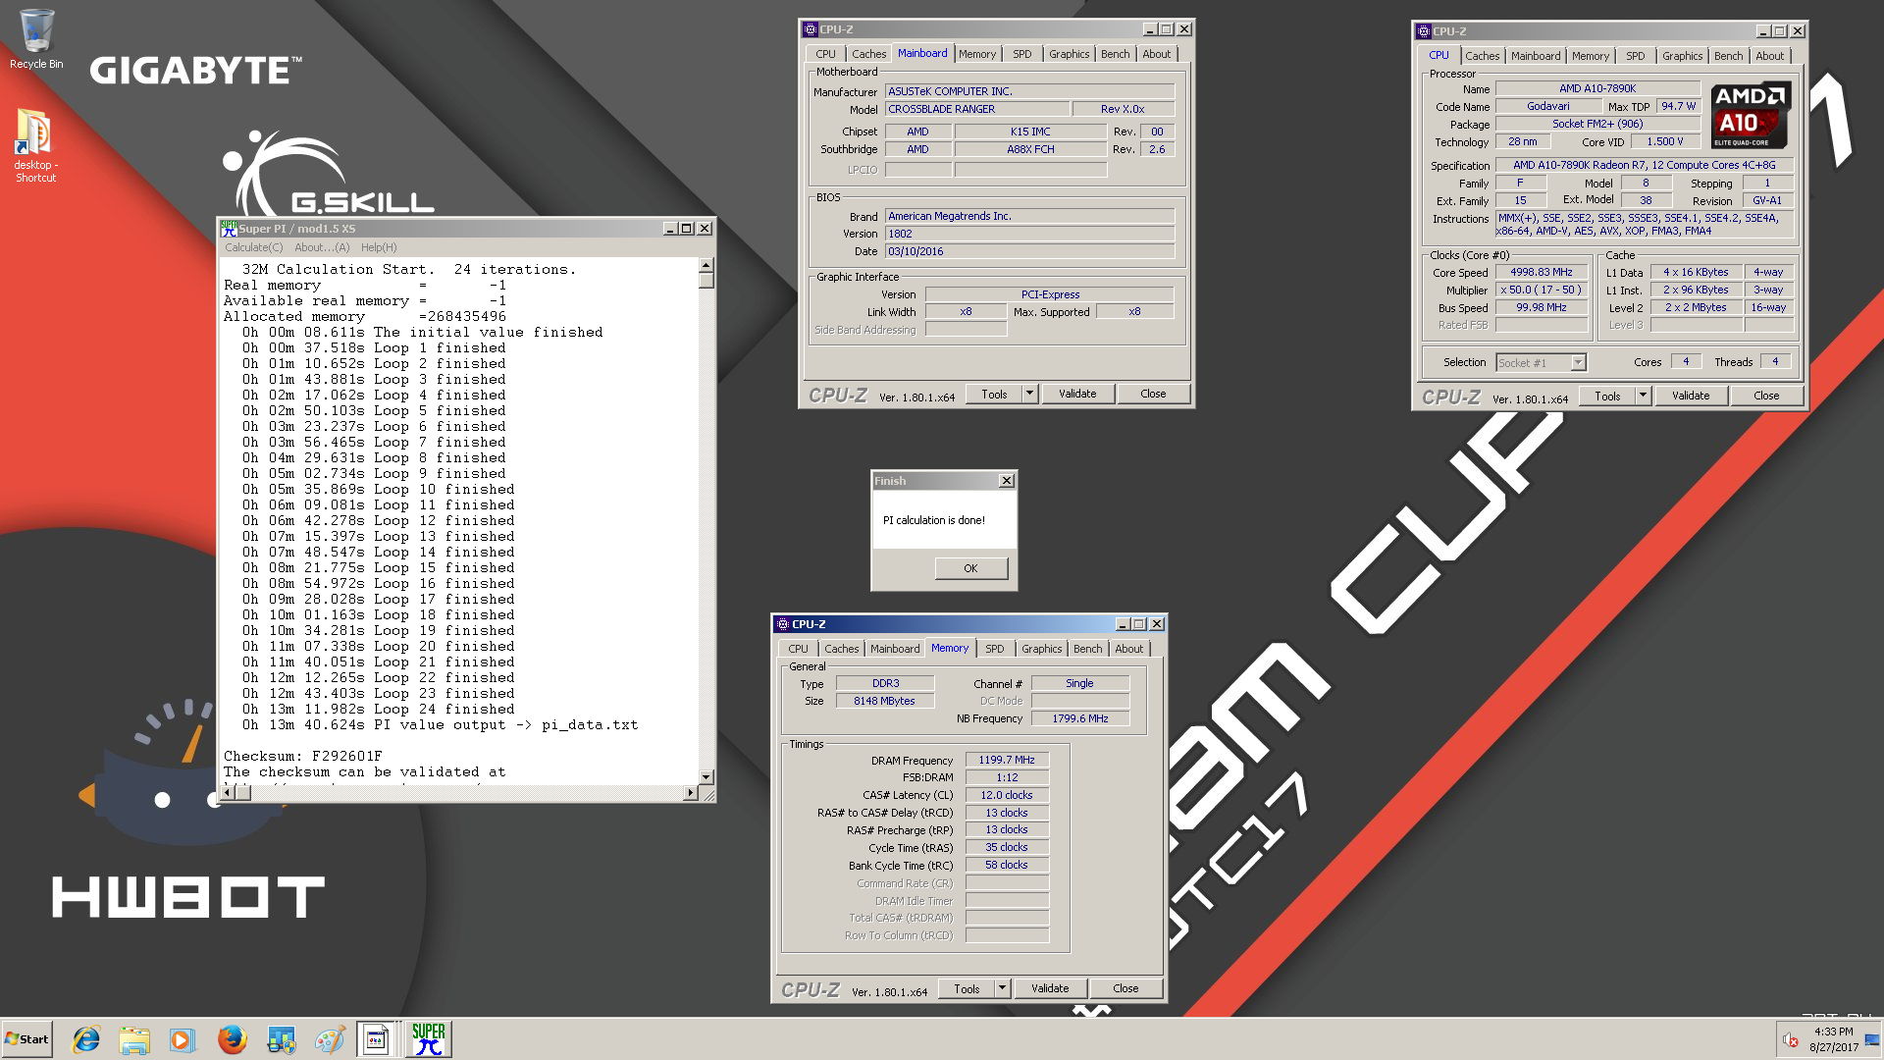1884x1060 pixels.
Task: Open the clock showing 4:33 PM
Action: point(1833,1039)
